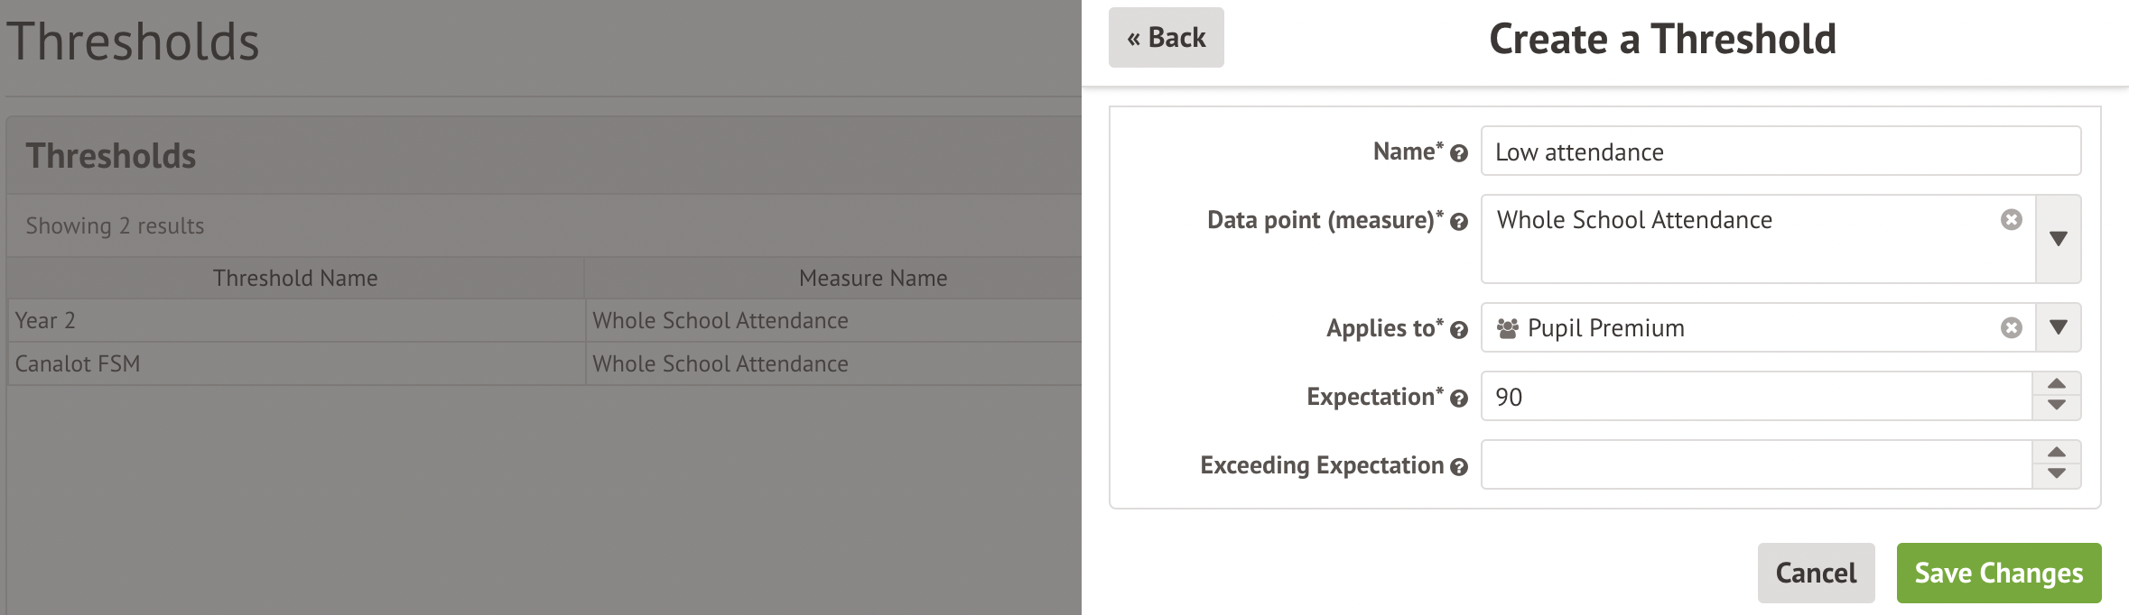Remove Pupil Premium with the clear icon
This screenshot has height=615, width=2129.
coord(2011,328)
